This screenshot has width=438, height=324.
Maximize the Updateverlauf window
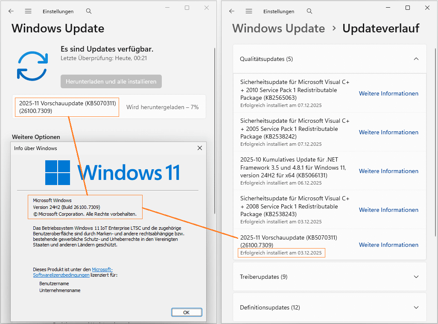click(x=408, y=8)
